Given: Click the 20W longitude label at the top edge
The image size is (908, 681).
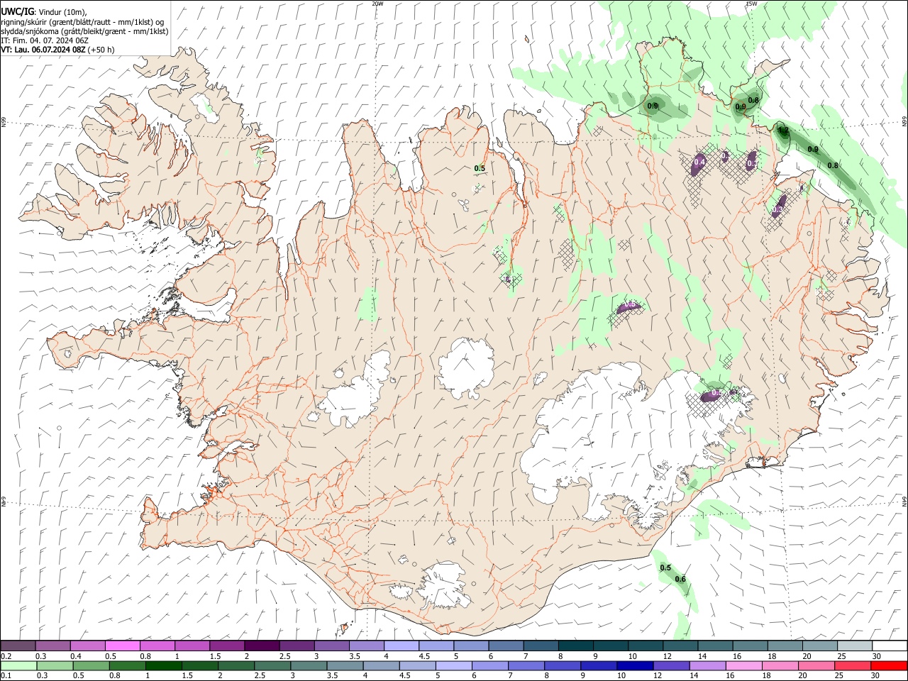Looking at the screenshot, I should pyautogui.click(x=377, y=4).
